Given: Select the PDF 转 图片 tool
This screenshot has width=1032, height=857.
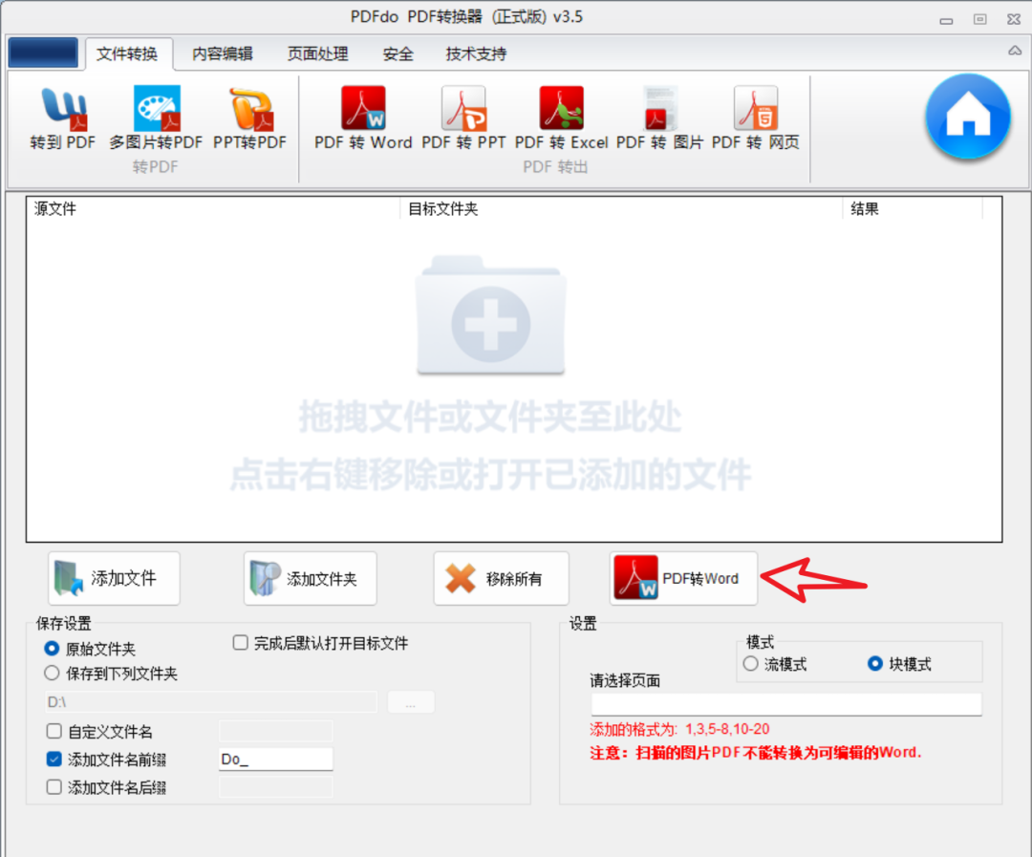Looking at the screenshot, I should (659, 118).
